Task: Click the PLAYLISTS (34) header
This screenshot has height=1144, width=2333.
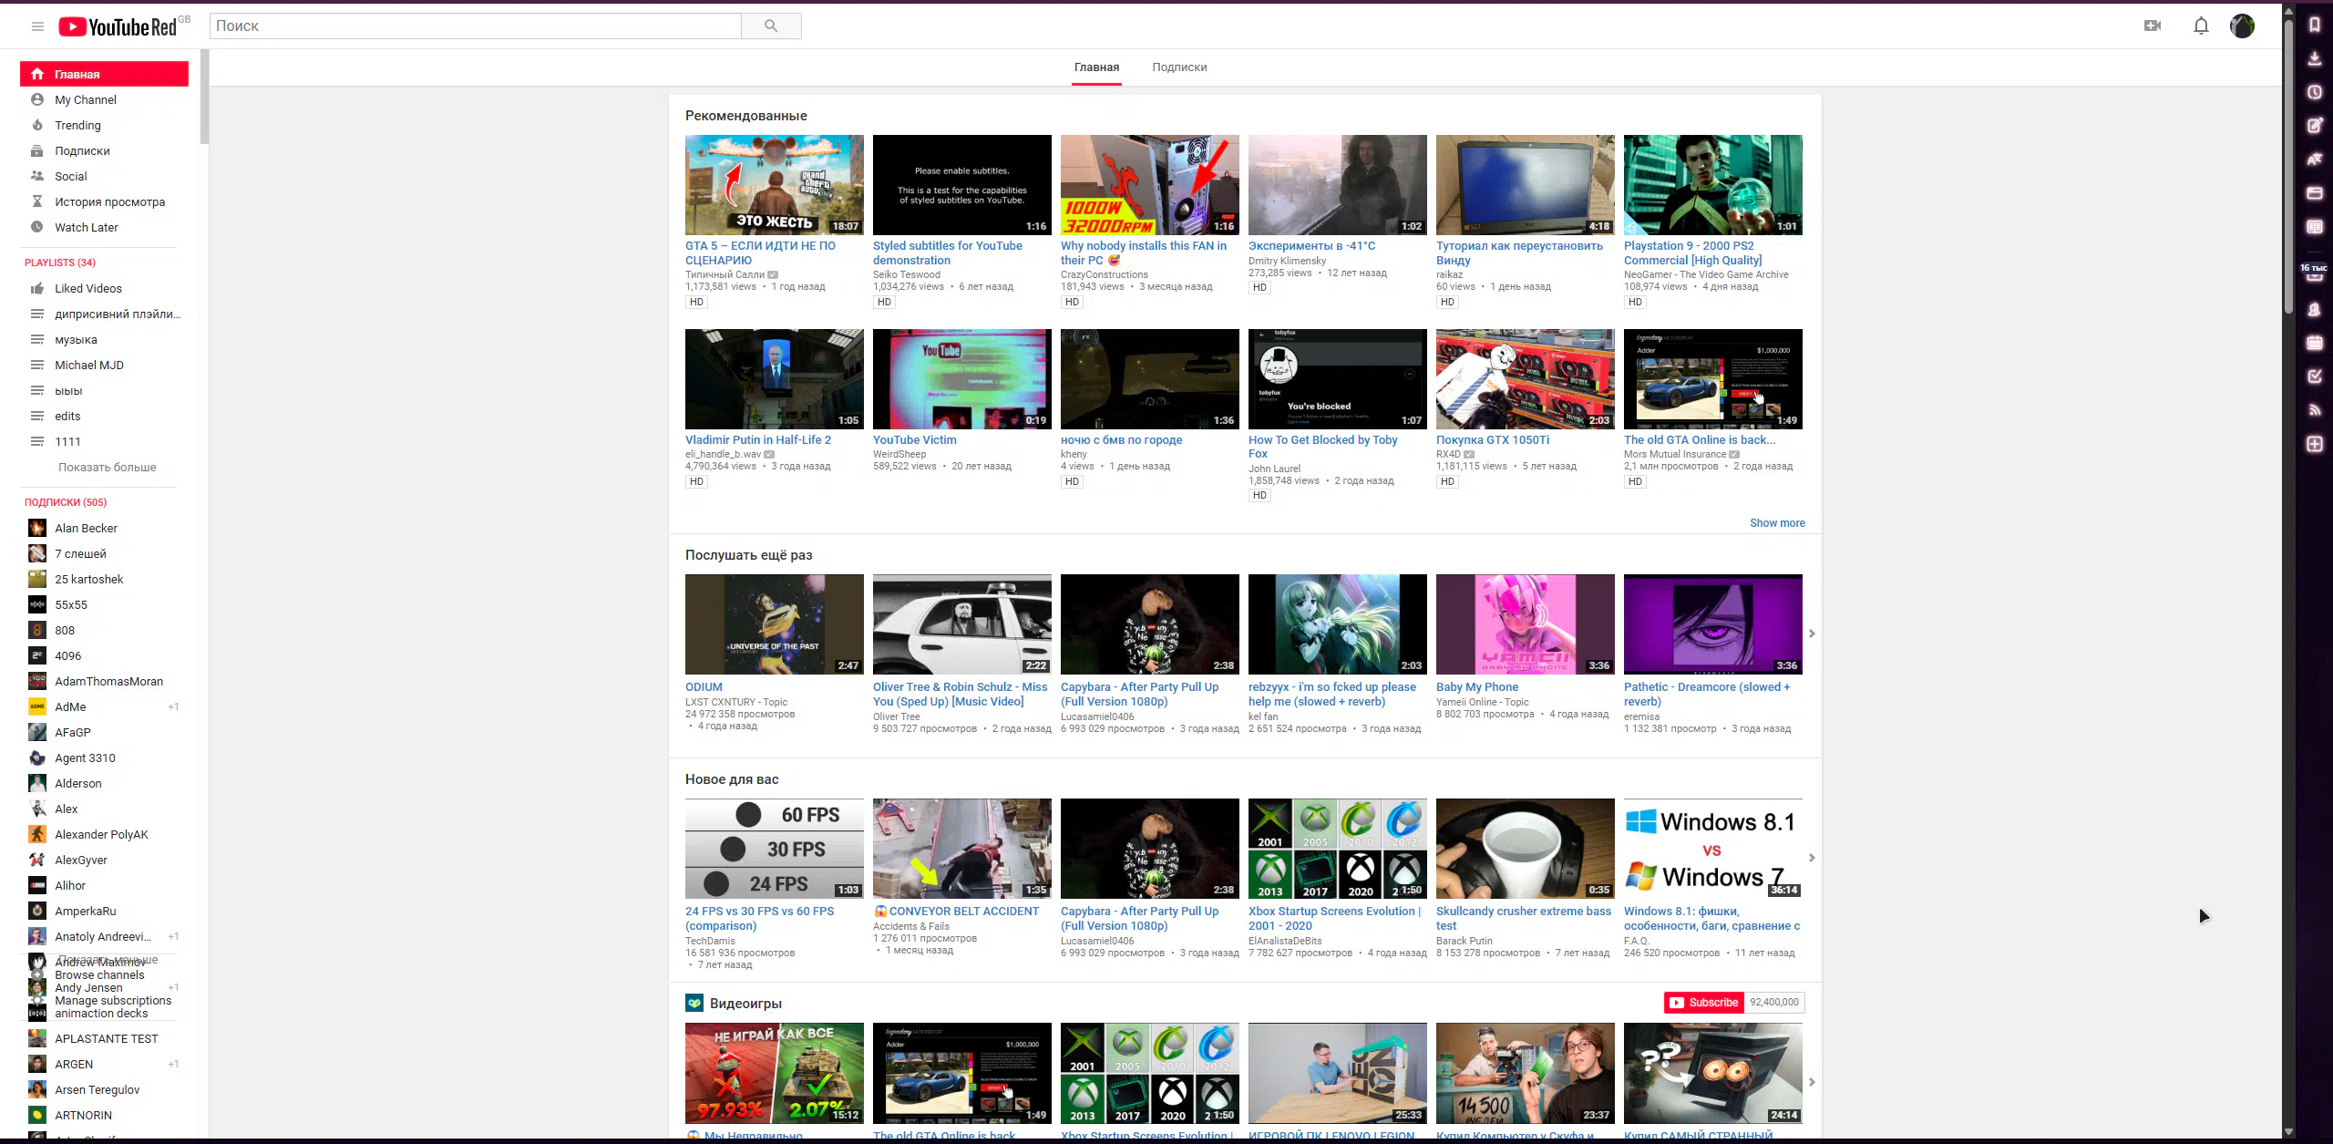Action: (60, 263)
